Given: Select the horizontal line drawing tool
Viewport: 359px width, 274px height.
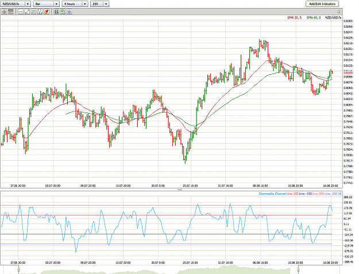Looking at the screenshot, I should [21, 11].
